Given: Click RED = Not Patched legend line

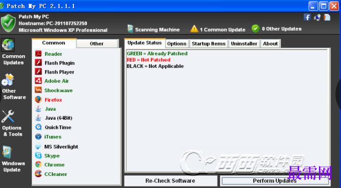Looking at the screenshot, I should point(148,60).
